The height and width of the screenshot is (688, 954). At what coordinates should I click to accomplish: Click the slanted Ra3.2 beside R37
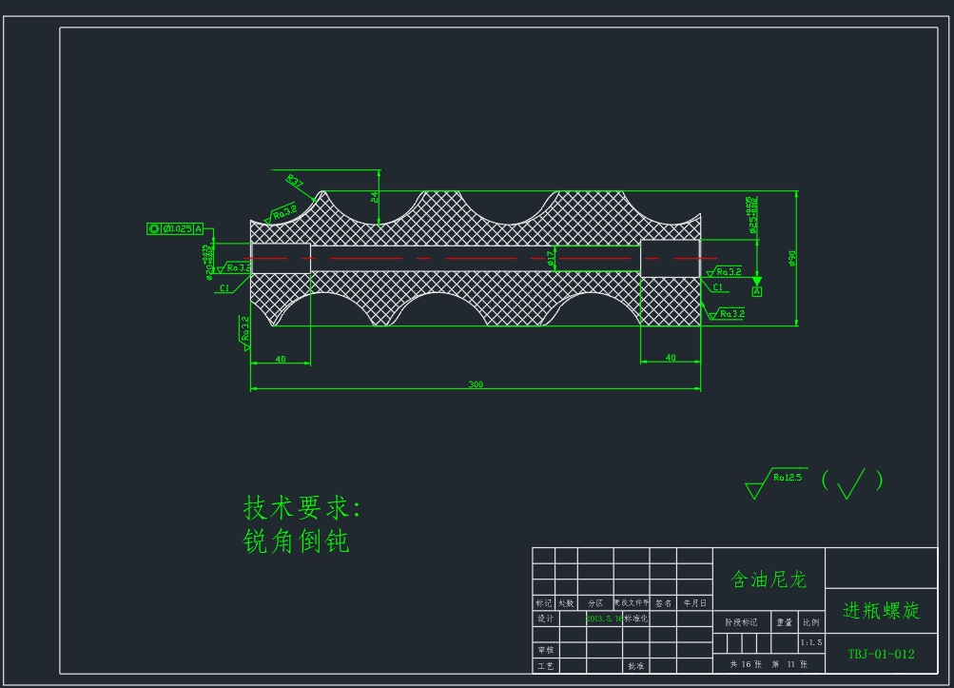pyautogui.click(x=282, y=213)
